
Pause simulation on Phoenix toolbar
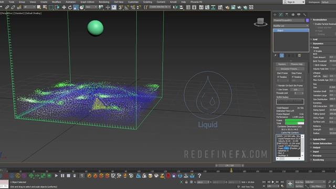[x=62, y=176]
